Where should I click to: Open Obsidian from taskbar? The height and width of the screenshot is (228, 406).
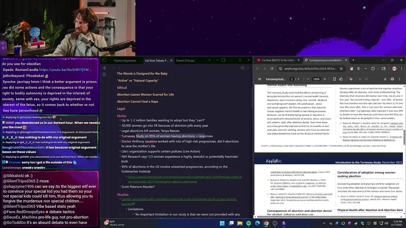coord(284,223)
